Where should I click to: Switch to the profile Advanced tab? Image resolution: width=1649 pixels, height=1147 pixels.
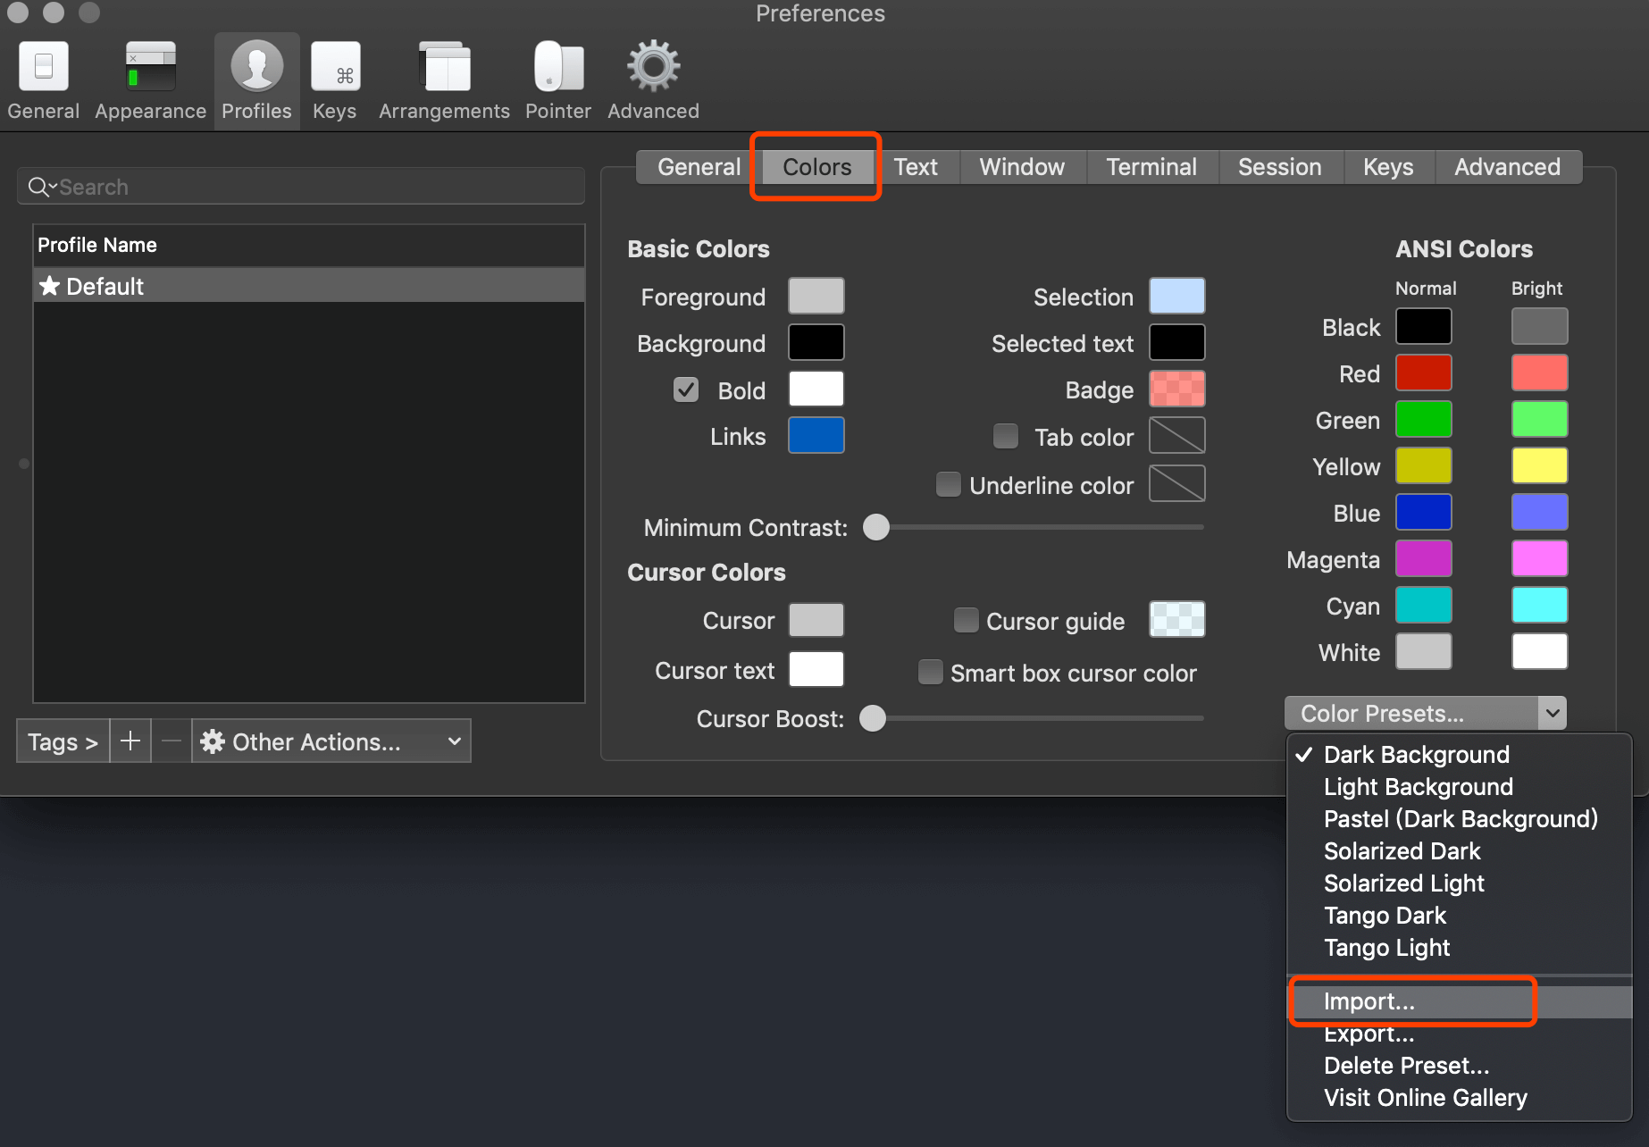tap(1507, 167)
